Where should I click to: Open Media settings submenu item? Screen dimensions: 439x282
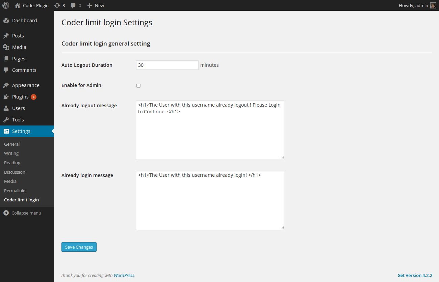(10, 181)
